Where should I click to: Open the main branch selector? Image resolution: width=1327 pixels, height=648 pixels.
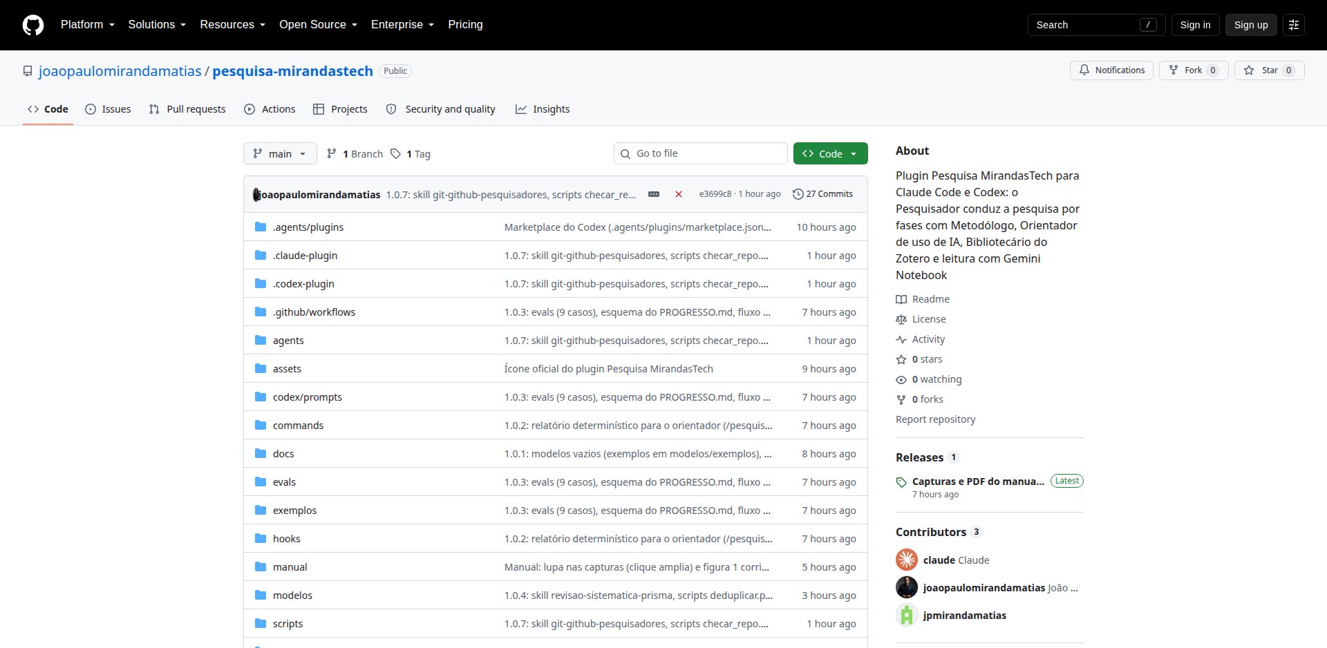click(280, 153)
